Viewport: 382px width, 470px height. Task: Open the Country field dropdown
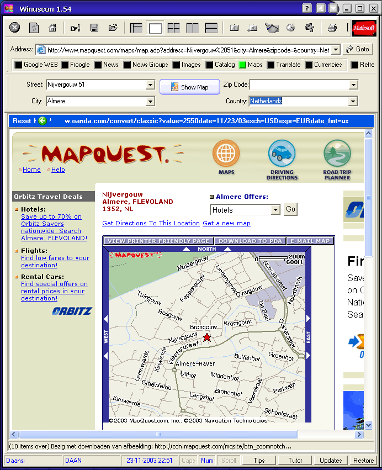tap(353, 101)
